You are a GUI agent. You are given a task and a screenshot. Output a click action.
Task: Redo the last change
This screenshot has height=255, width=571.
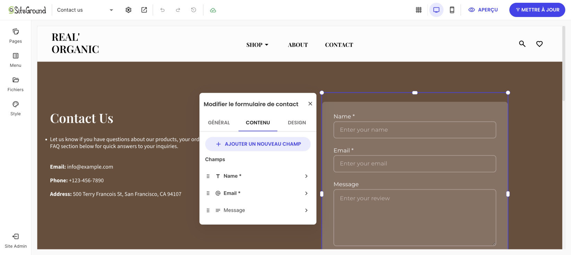178,10
